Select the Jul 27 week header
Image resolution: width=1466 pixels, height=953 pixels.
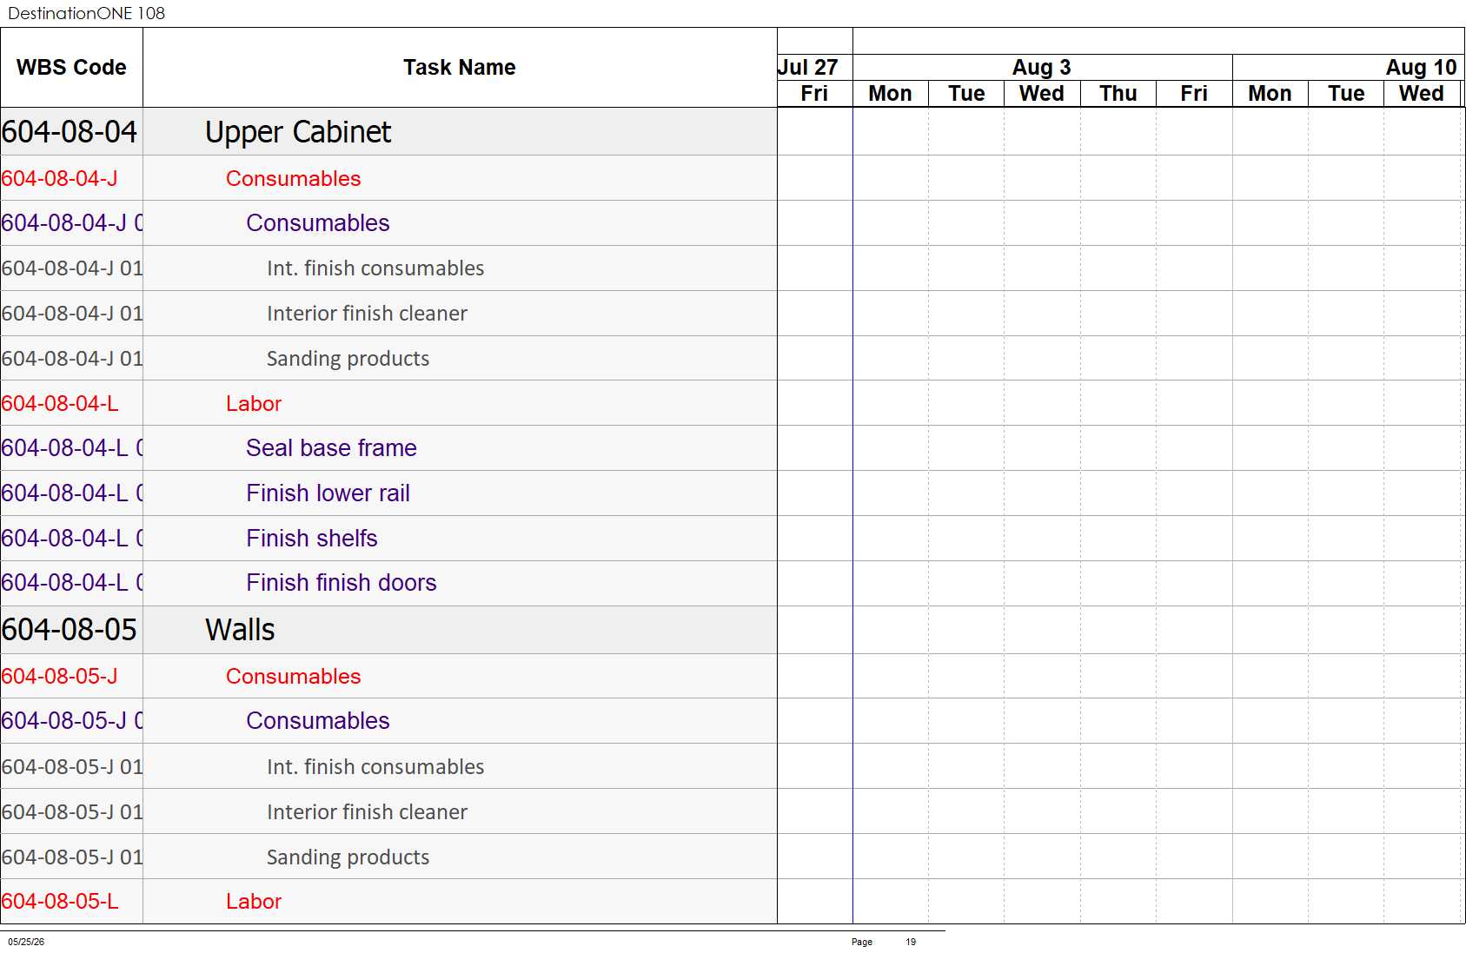[x=808, y=68]
